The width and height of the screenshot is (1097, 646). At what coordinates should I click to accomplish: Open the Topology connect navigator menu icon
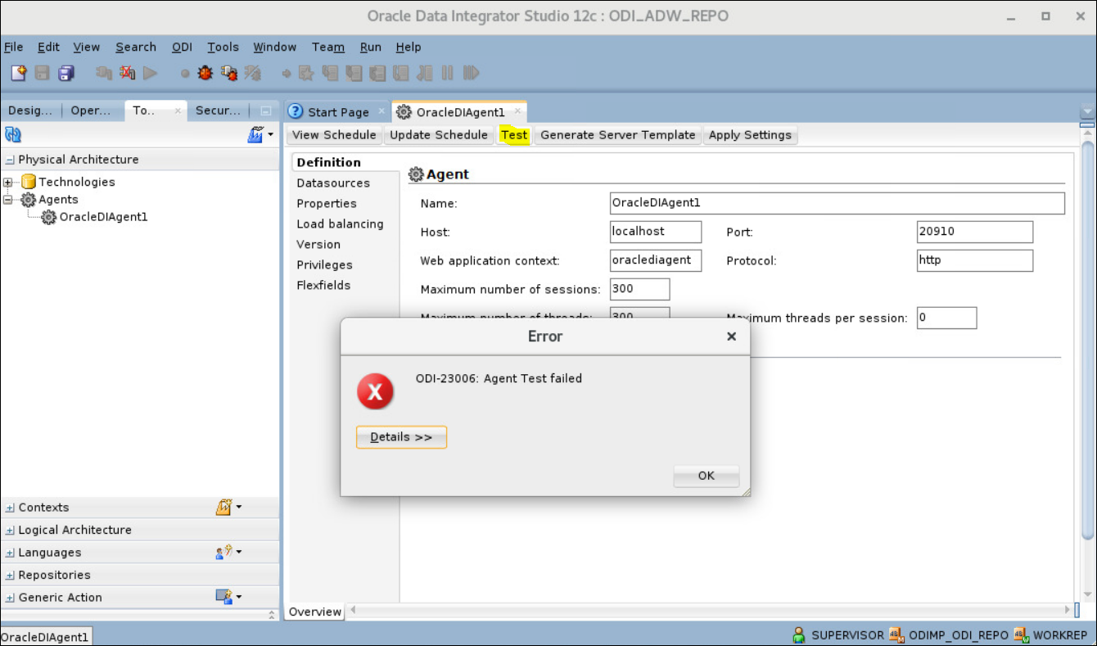260,134
